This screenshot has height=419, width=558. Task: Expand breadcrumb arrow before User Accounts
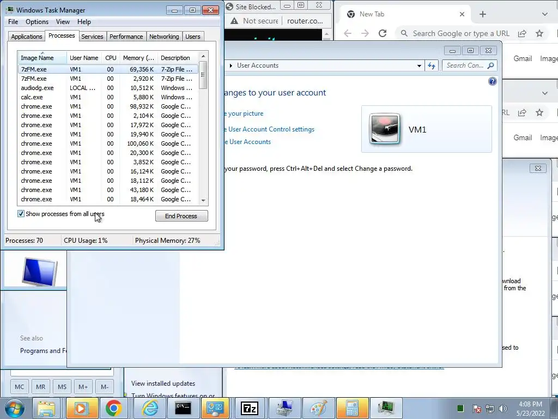pos(231,65)
